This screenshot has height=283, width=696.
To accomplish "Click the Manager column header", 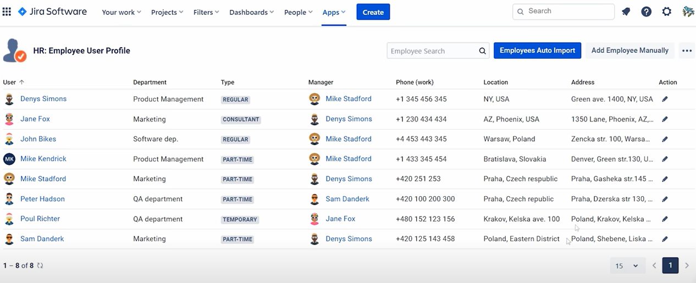I will coord(321,82).
